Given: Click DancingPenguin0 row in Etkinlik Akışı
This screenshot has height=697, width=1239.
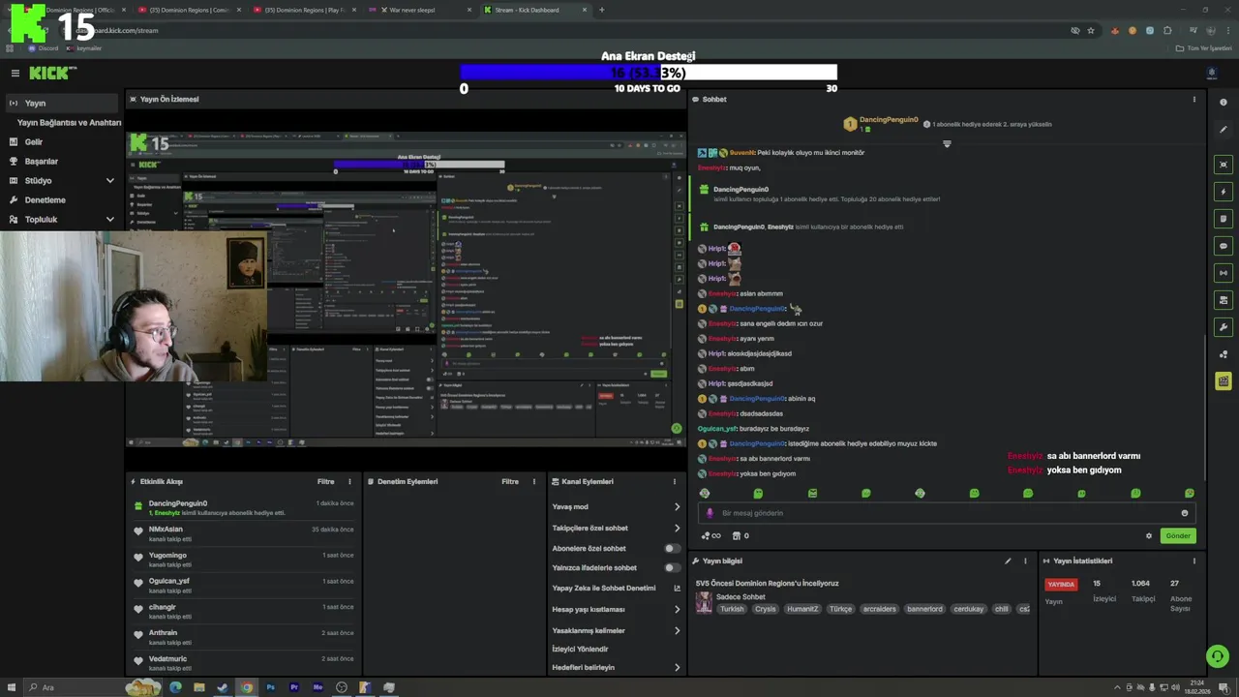Looking at the screenshot, I should coord(244,507).
